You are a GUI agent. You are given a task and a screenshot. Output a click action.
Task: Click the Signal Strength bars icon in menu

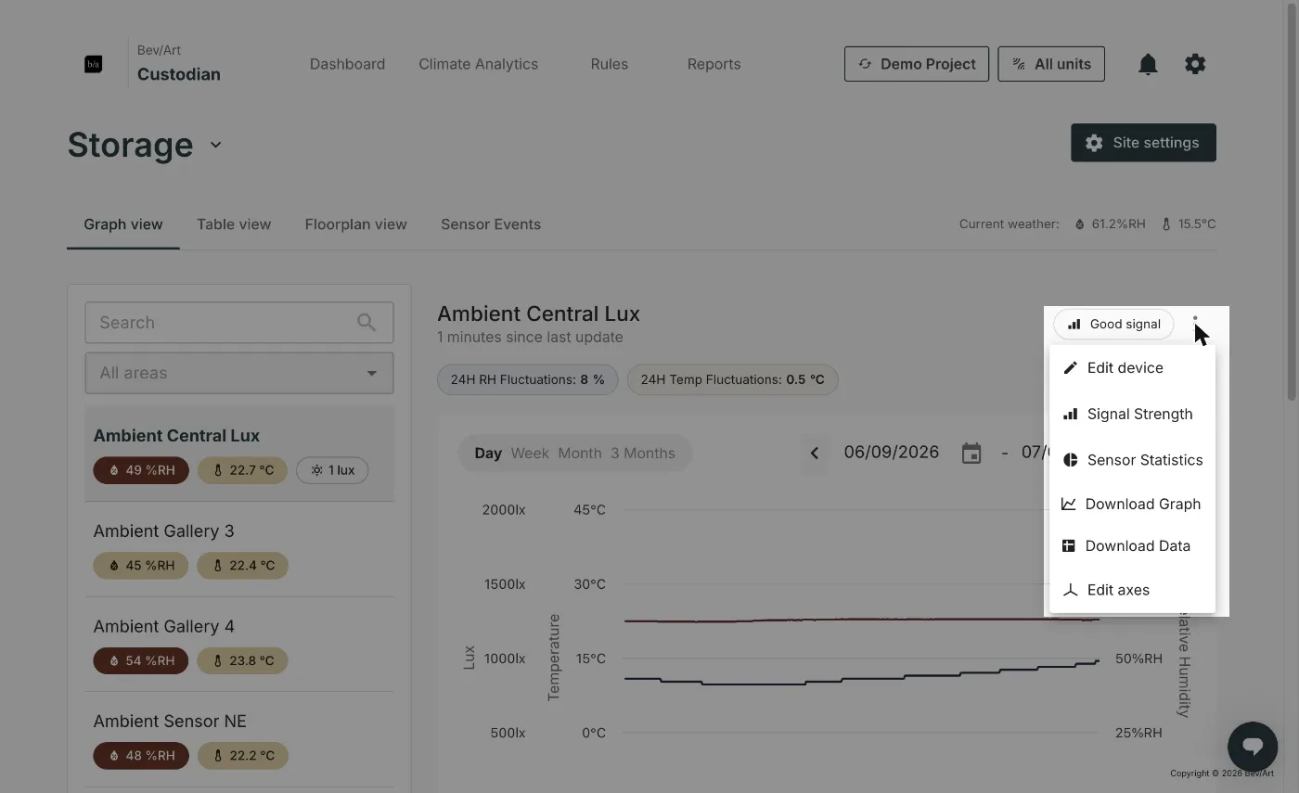pos(1070,415)
